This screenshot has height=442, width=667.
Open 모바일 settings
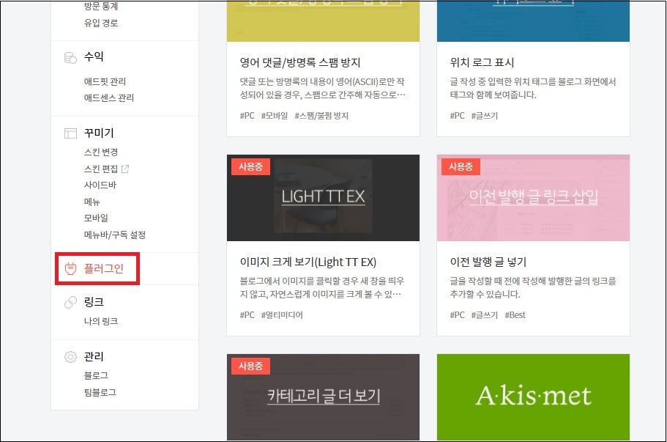(x=96, y=218)
